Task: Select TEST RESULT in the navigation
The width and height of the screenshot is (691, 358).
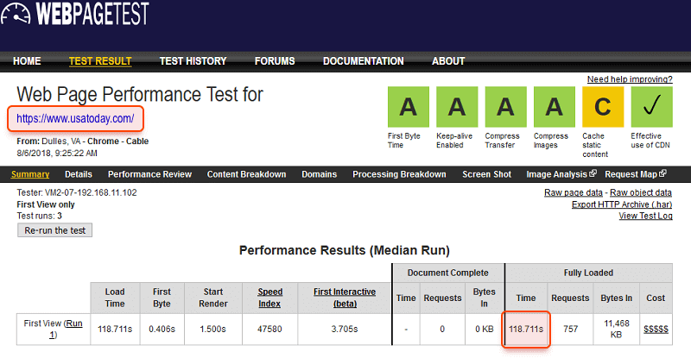Action: click(x=100, y=61)
